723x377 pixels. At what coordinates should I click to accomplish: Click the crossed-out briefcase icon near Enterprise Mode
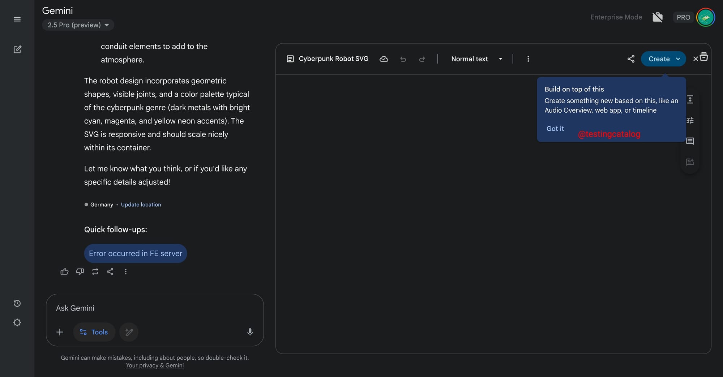(x=658, y=17)
